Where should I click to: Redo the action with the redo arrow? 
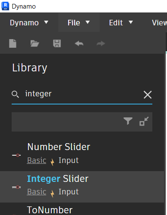click(101, 43)
